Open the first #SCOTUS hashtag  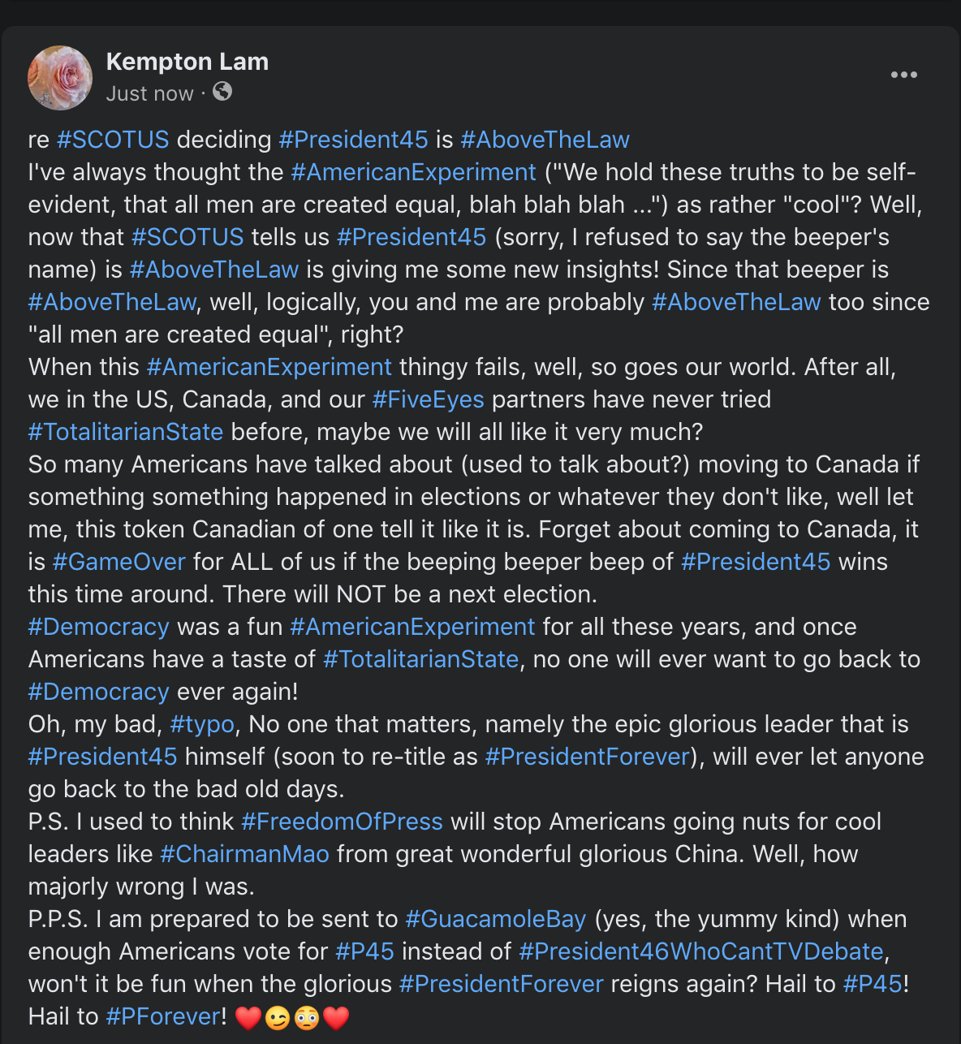[113, 140]
